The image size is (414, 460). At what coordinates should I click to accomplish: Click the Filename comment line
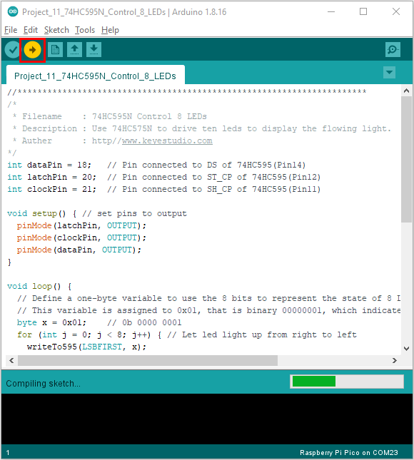(110, 116)
